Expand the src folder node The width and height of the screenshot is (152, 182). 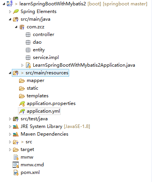[10, 142]
